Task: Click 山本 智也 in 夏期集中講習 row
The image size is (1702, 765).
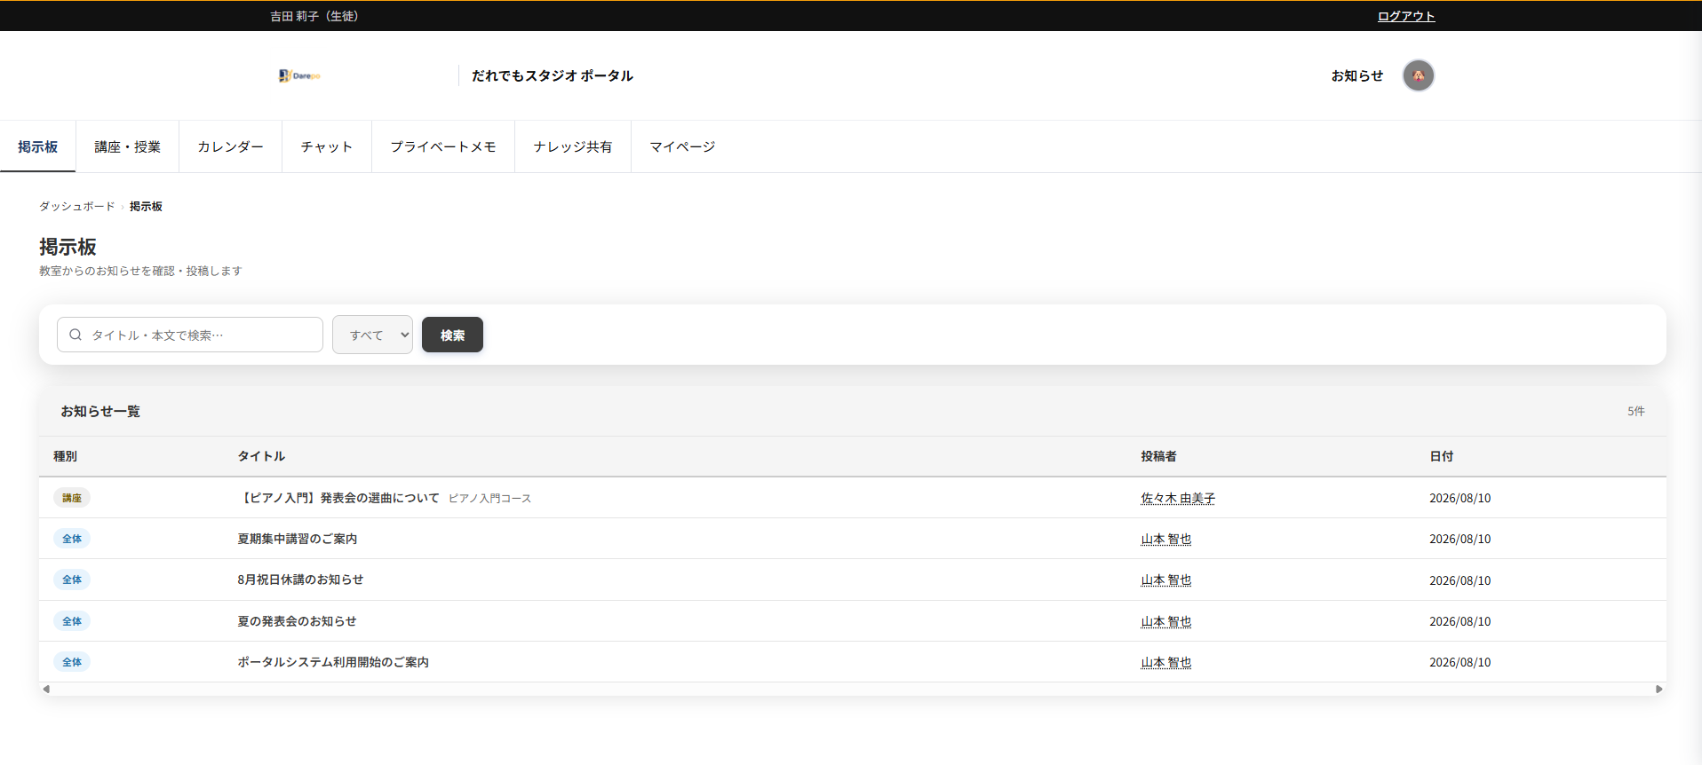Action: tap(1166, 539)
